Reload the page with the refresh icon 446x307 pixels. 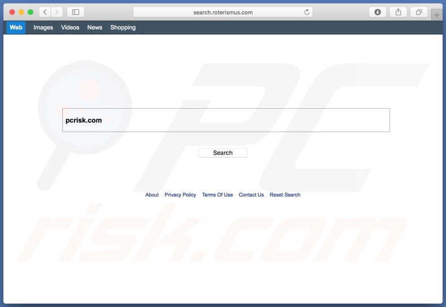click(x=307, y=12)
